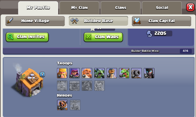The width and height of the screenshot is (196, 117).
Task: Select the Sneaky Archer troop icon
Action: click(x=74, y=73)
